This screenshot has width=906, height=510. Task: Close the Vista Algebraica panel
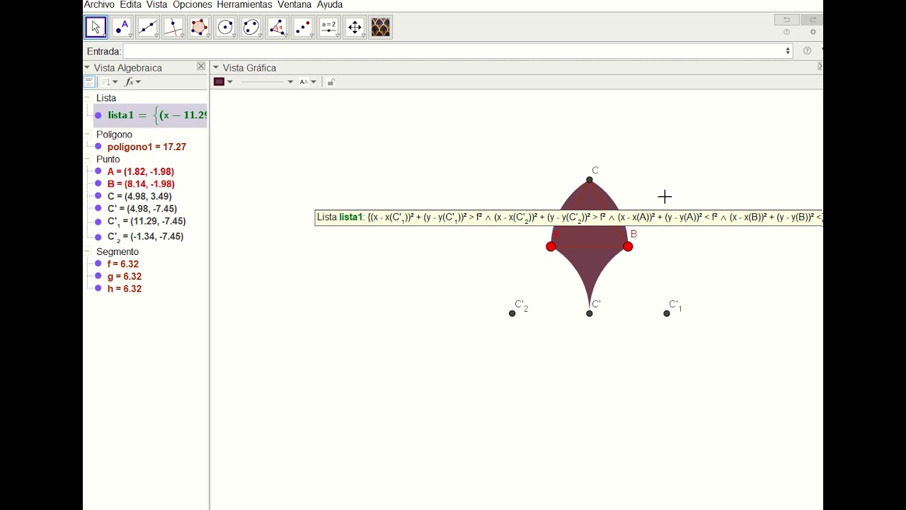point(201,67)
